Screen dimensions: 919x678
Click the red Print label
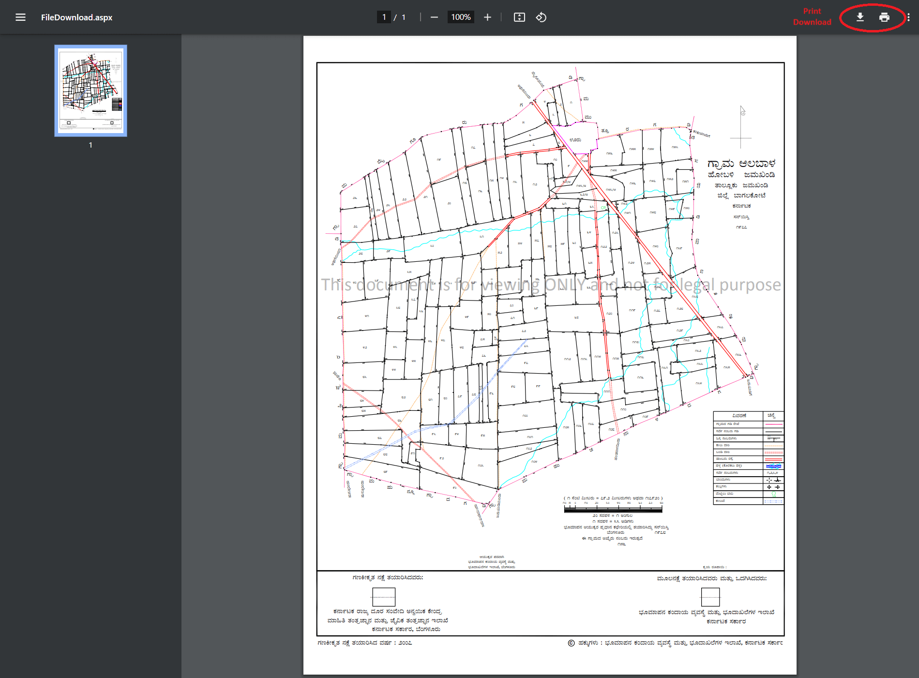tap(812, 10)
